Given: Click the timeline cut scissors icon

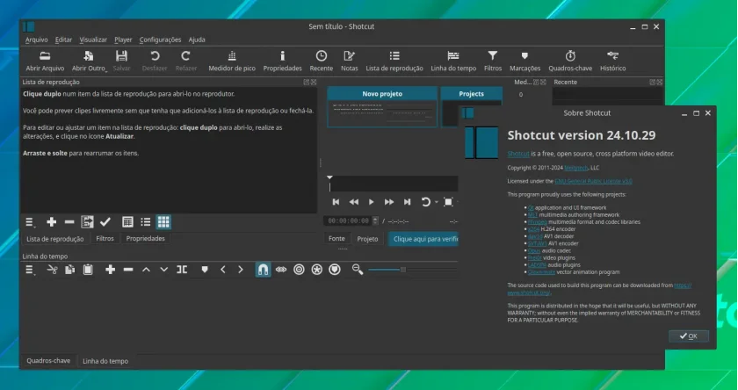Looking at the screenshot, I should [52, 270].
